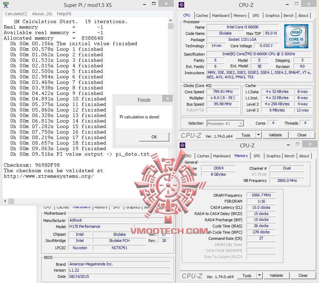
Task: Expand Tools dropdown arrow in top CPU-Z
Action: pos(259,135)
